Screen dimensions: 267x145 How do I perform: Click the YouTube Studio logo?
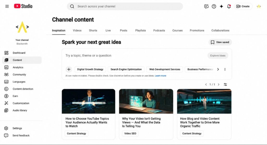click(x=23, y=6)
